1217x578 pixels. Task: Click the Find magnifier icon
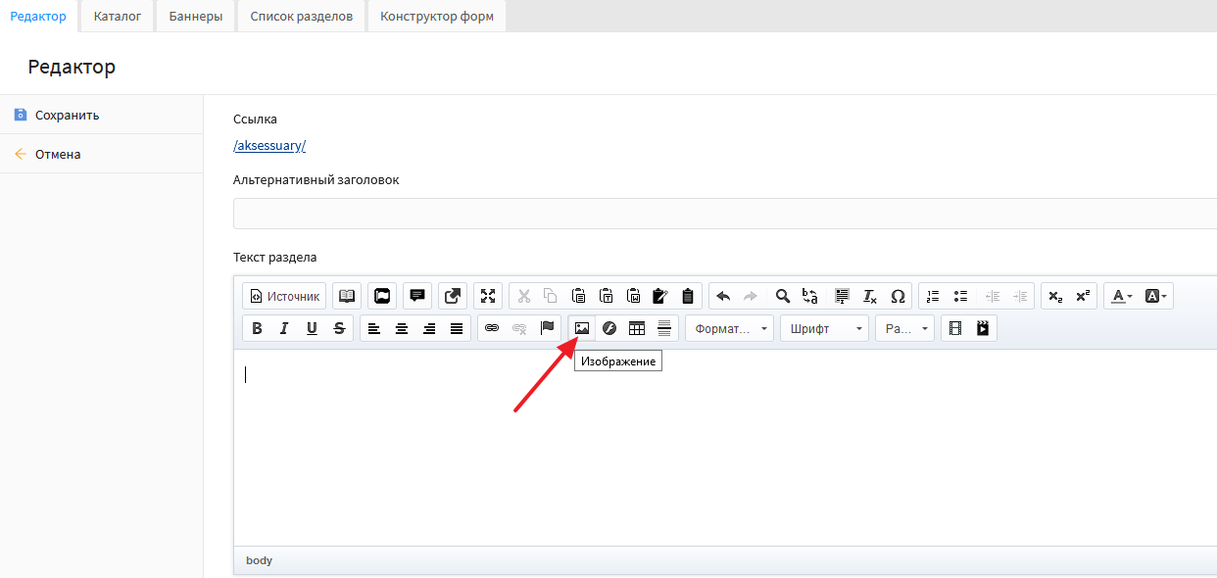tap(782, 296)
